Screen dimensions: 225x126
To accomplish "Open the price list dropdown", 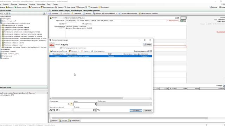I will coord(125,104).
